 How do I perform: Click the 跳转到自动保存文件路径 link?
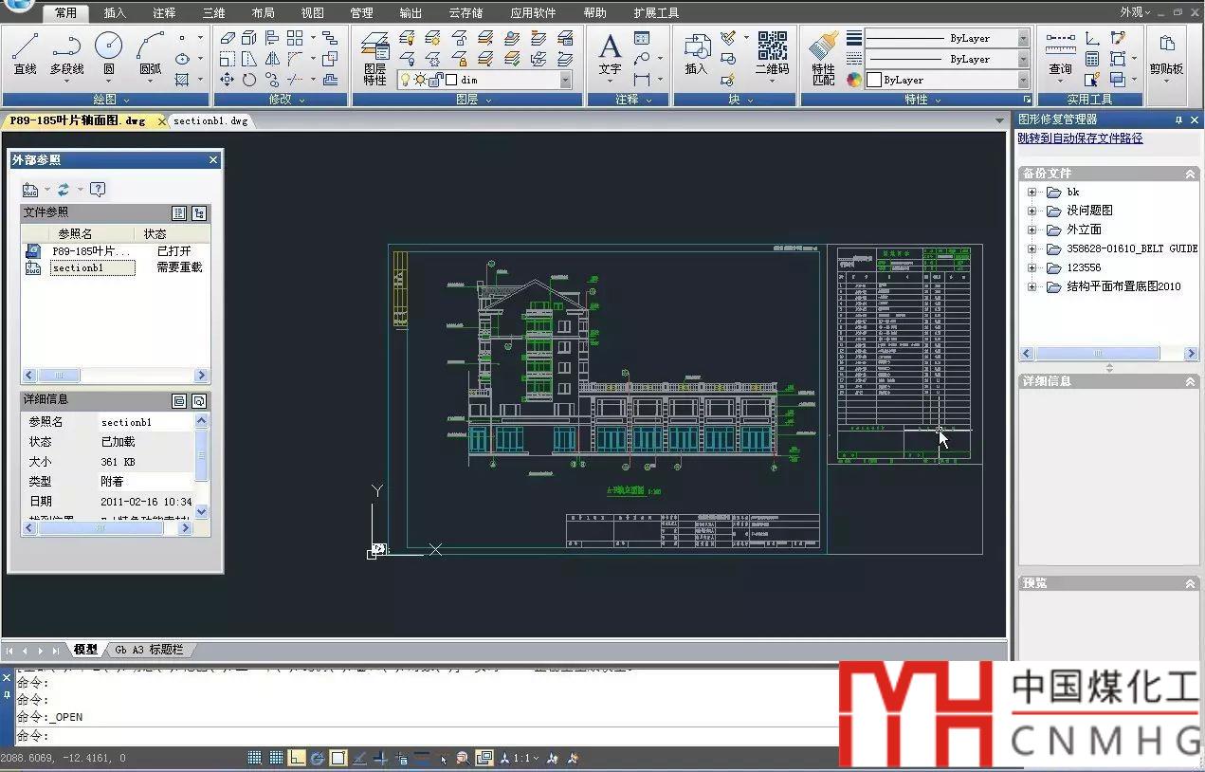tap(1080, 138)
